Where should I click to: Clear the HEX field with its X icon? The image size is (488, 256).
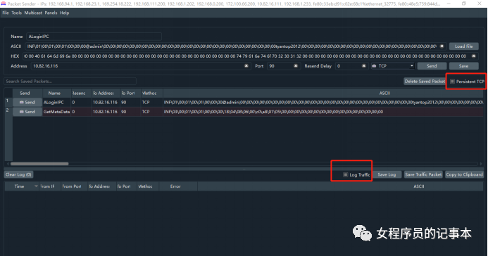point(474,56)
